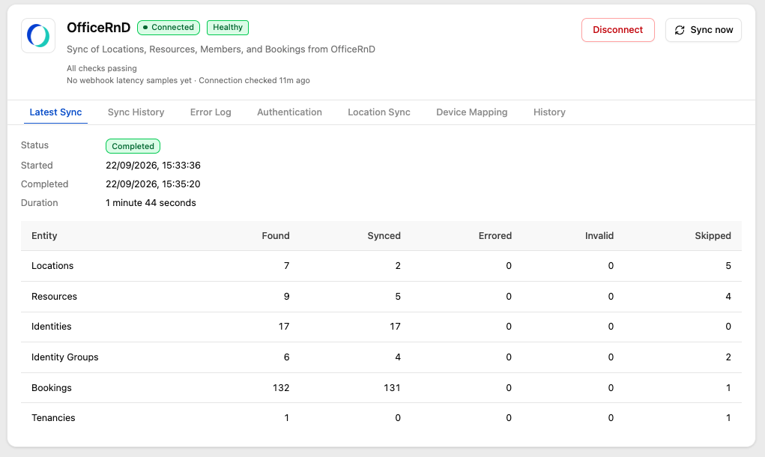The height and width of the screenshot is (457, 765).
Task: Open the Device Mapping tab
Action: coord(471,112)
